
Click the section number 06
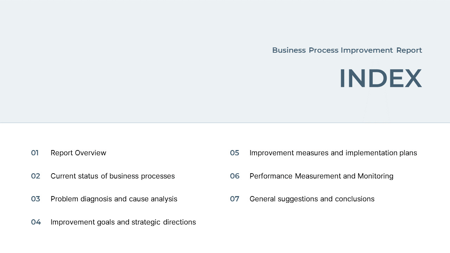(x=234, y=176)
